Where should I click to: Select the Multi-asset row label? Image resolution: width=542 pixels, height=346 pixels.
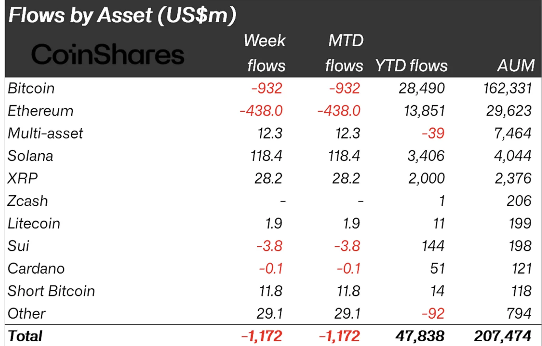click(45, 133)
